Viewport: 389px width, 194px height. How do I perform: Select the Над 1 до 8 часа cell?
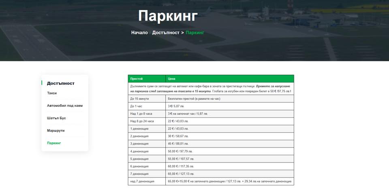coord(141,114)
